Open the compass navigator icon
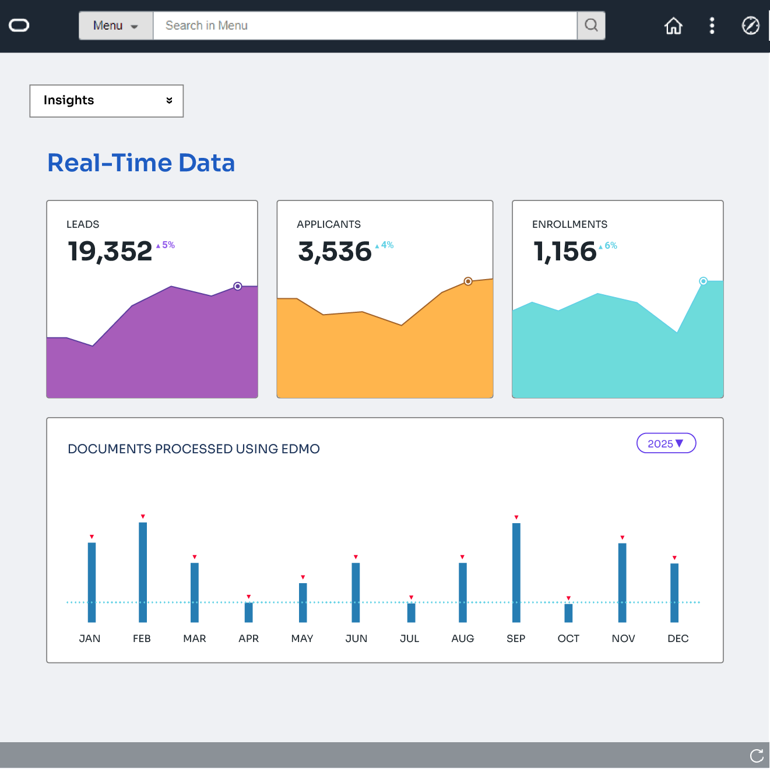The width and height of the screenshot is (770, 769). pos(750,26)
